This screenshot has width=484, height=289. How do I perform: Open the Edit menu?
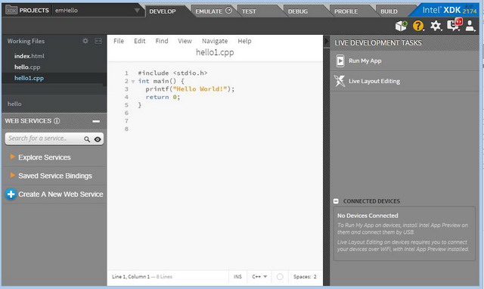click(x=139, y=41)
